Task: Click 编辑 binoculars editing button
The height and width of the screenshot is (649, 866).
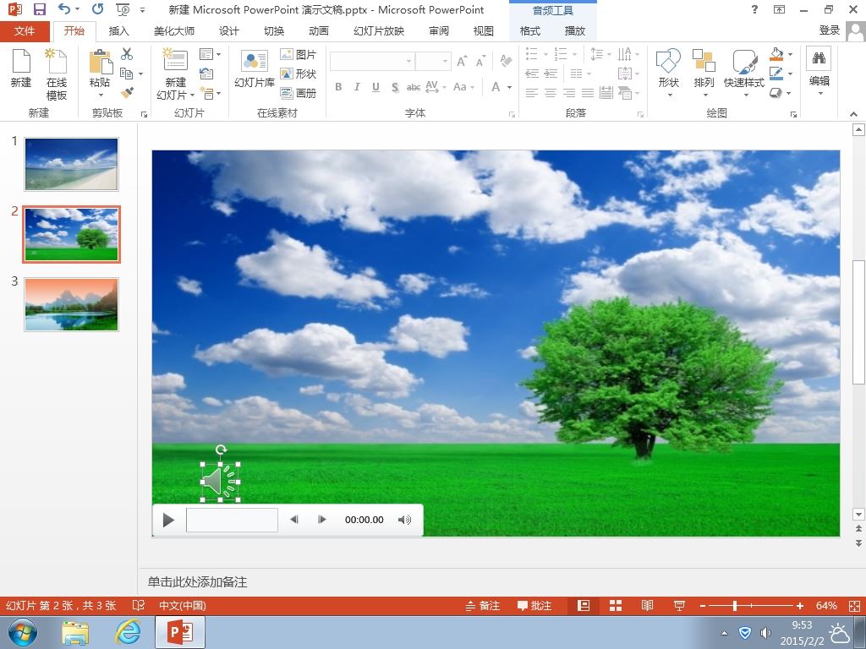Action: (819, 71)
